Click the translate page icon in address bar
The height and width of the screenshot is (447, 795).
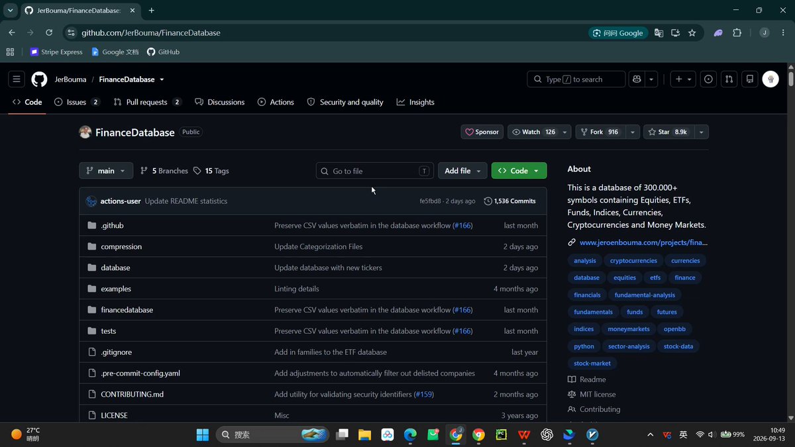pos(659,32)
